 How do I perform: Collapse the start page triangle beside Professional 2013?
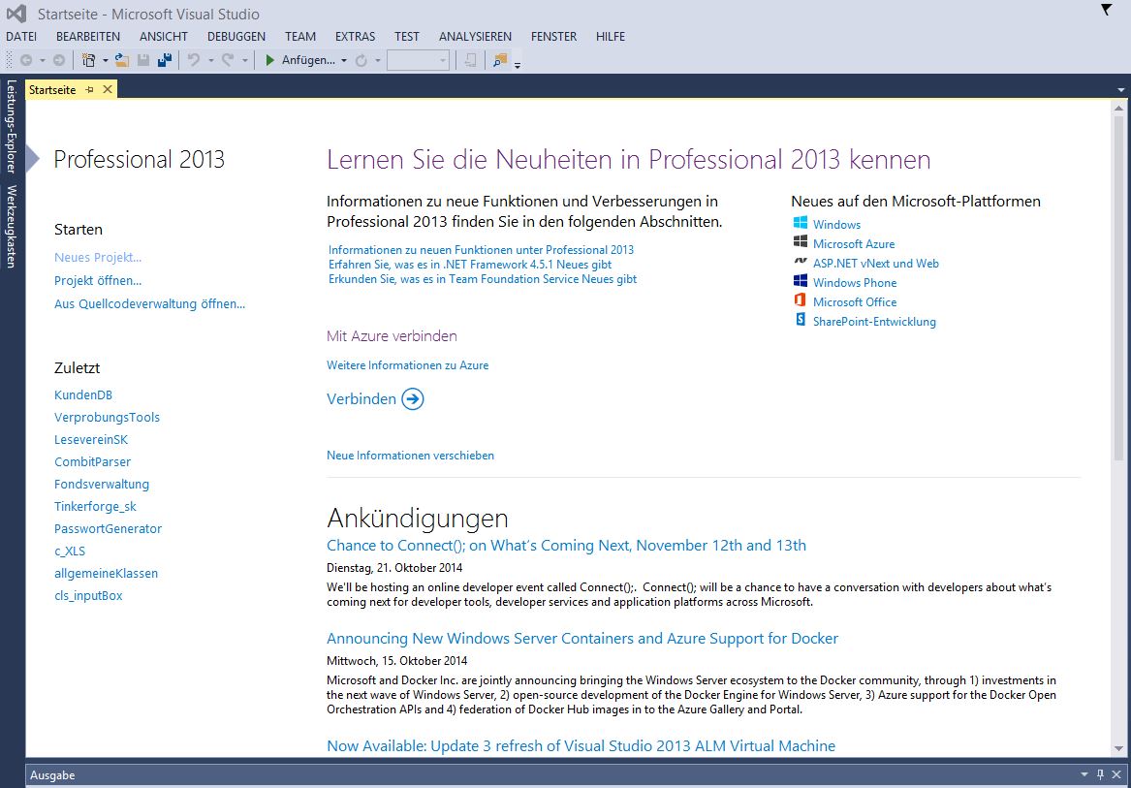[x=32, y=158]
